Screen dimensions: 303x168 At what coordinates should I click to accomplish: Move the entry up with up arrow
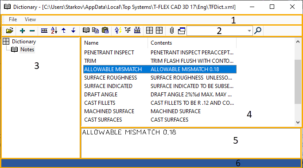coord(64,31)
